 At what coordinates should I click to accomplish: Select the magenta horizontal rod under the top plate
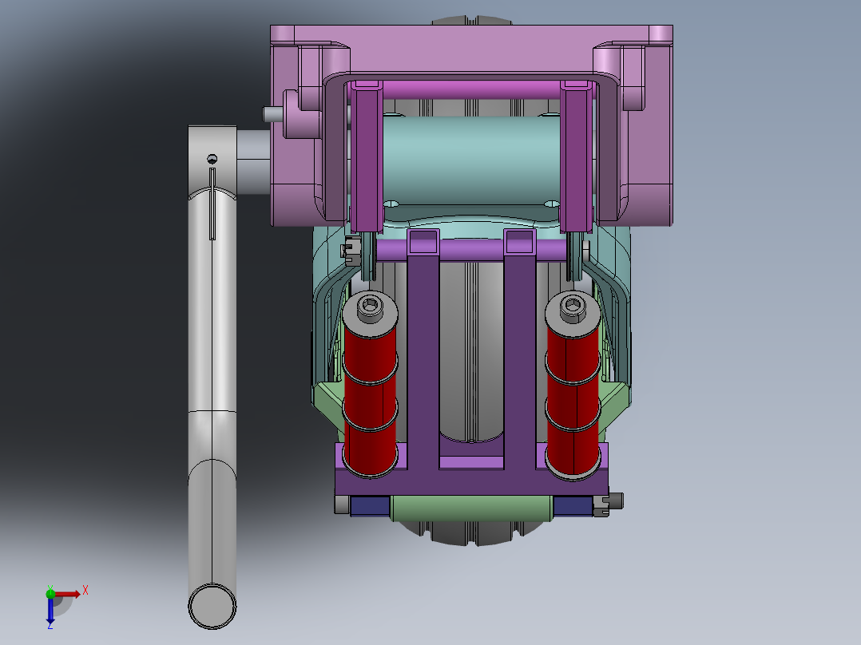[471, 89]
